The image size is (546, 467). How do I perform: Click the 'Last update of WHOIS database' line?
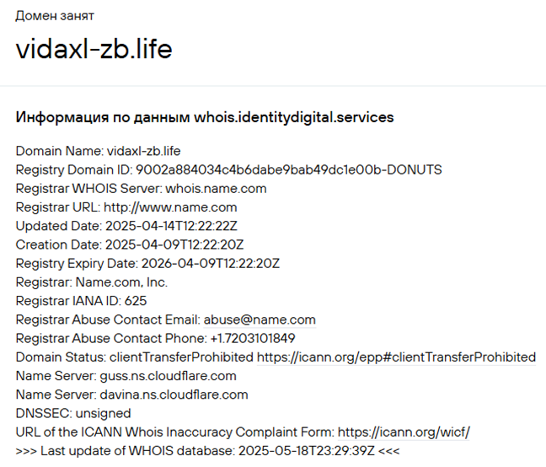pos(207,451)
